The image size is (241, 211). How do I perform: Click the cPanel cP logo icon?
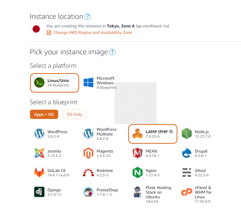187,192
